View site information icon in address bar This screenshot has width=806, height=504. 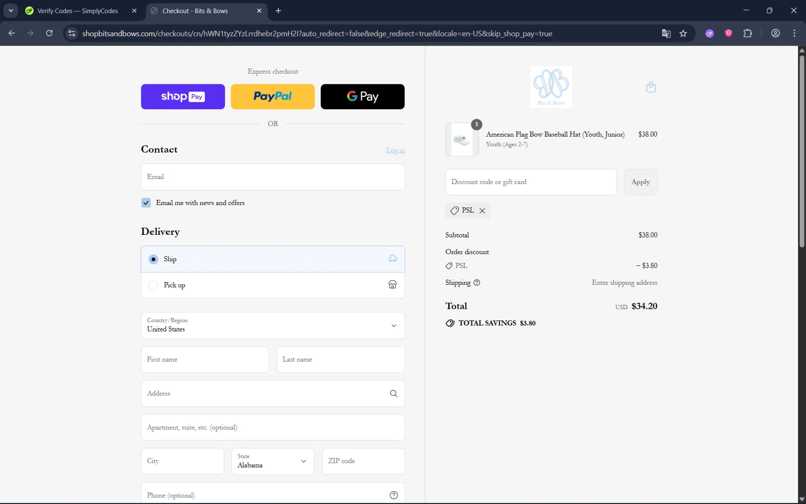[x=71, y=33]
